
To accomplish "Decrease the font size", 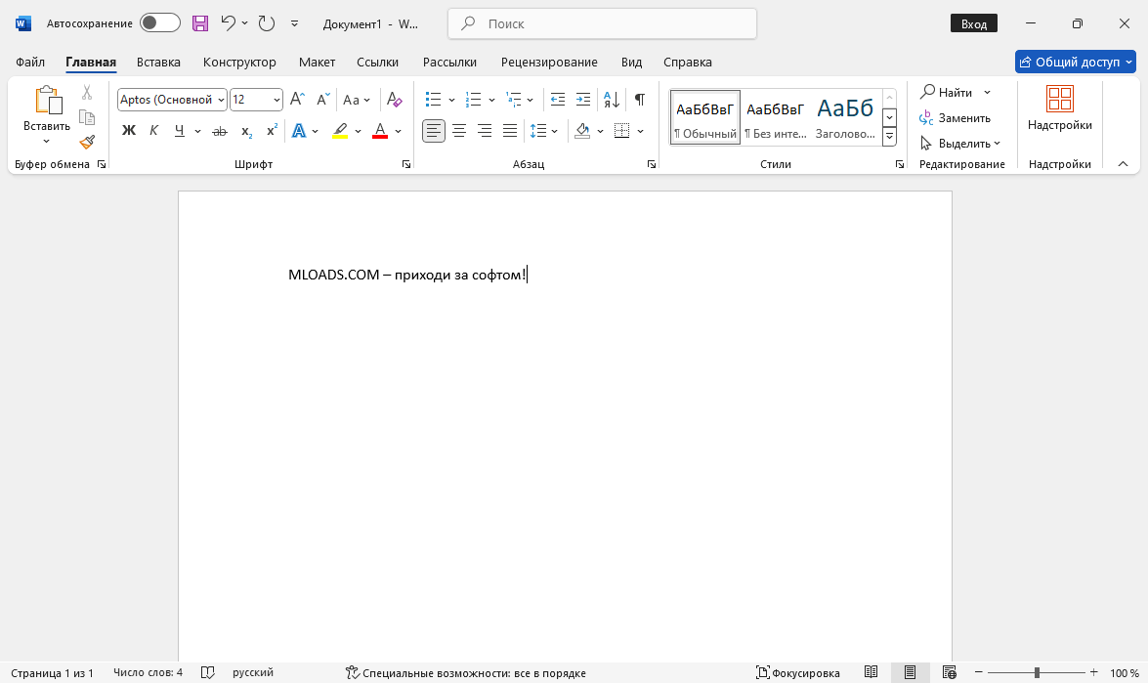I will (x=322, y=99).
